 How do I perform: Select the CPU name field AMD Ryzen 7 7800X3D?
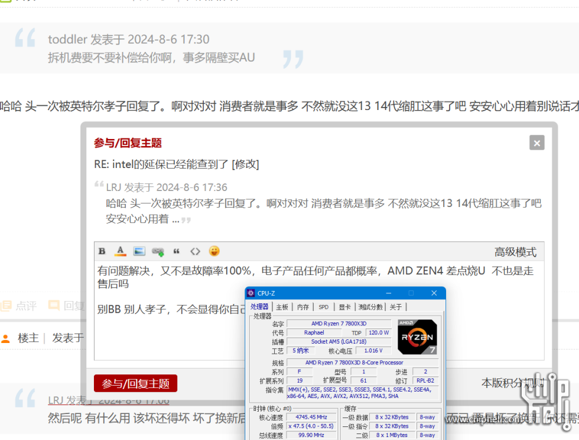point(339,323)
